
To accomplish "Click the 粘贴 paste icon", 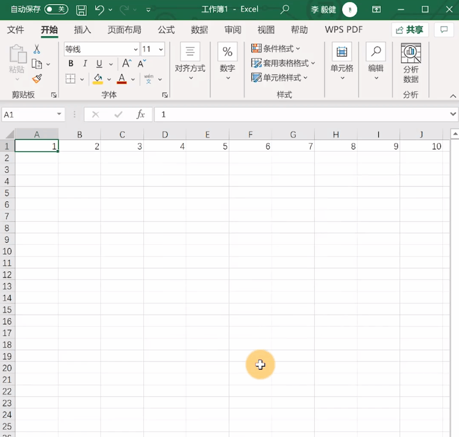I will pyautogui.click(x=18, y=54).
